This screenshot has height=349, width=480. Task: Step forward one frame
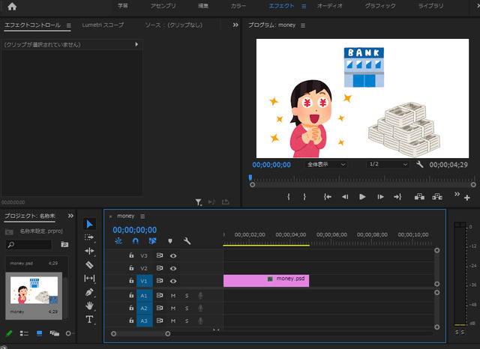point(380,197)
